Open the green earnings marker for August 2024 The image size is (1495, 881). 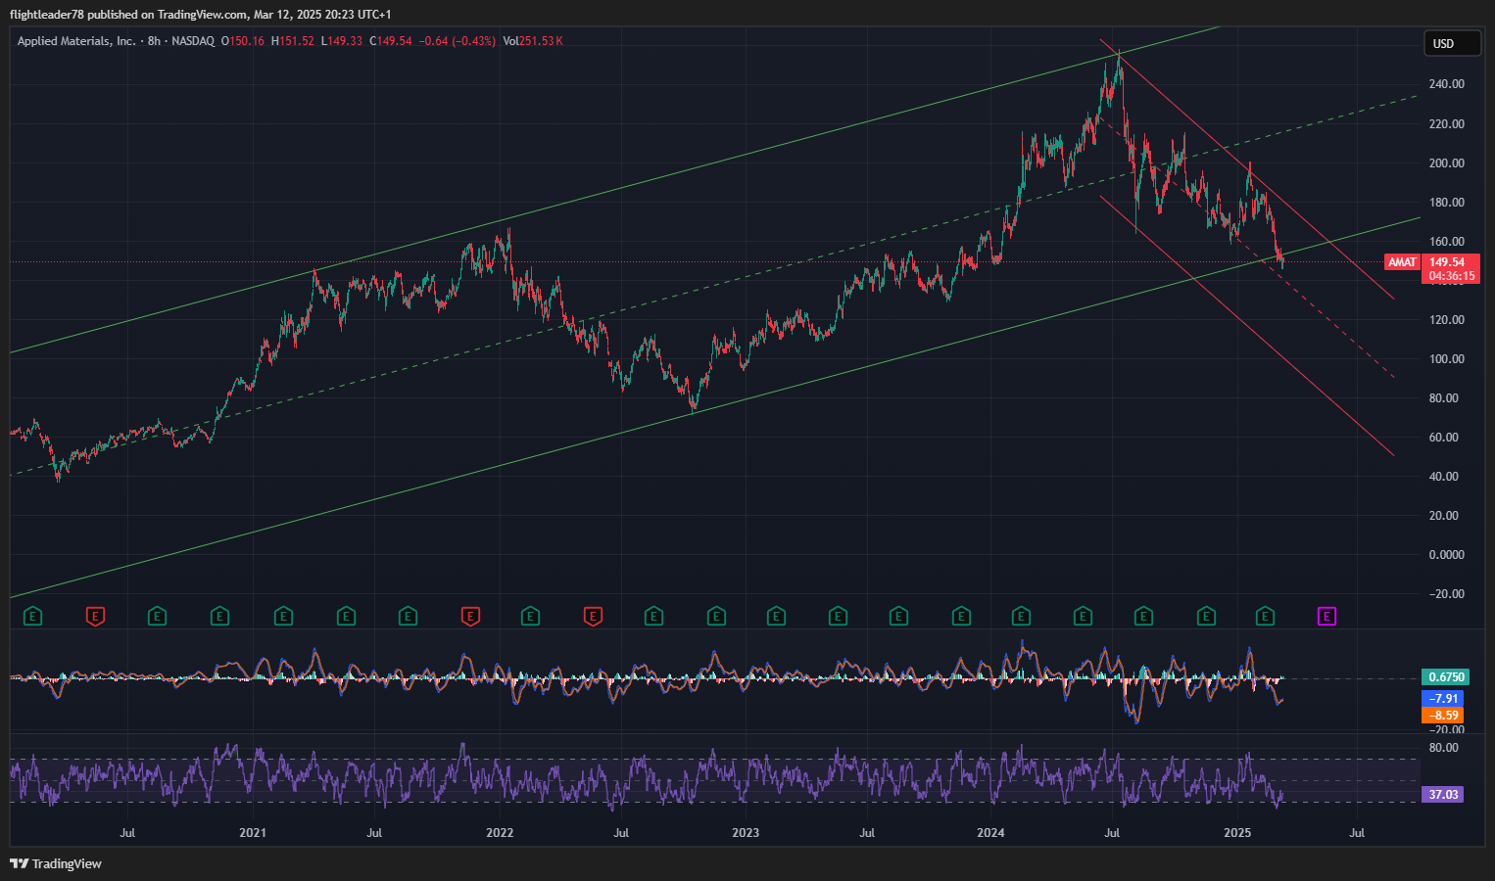point(1142,616)
